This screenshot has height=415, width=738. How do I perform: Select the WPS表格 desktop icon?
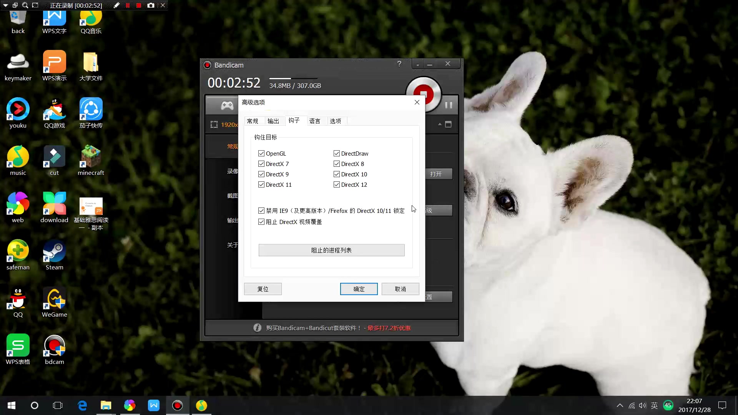coord(18,350)
